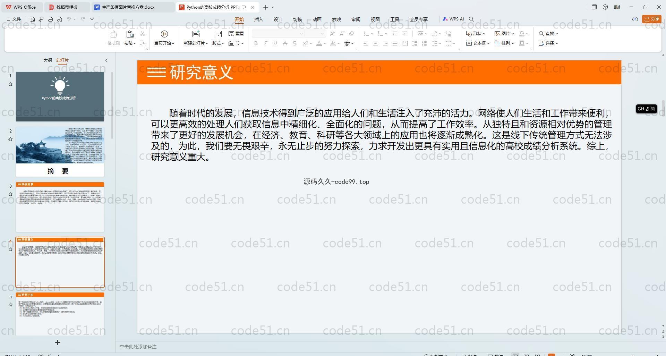Click the Paste (粘贴) clipboard icon
The image size is (666, 356).
130,34
